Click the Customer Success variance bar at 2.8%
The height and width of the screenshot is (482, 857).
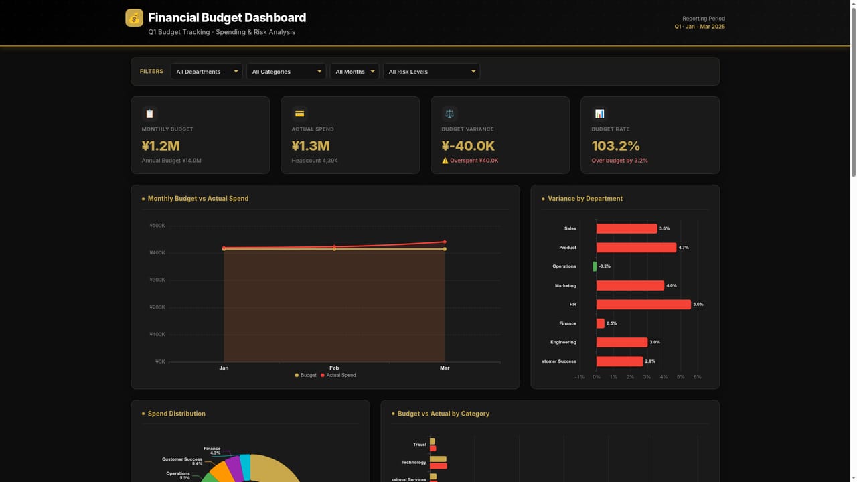[x=620, y=361]
